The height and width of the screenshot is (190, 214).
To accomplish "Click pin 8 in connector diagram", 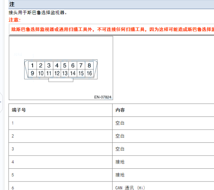I will click(x=89, y=65).
